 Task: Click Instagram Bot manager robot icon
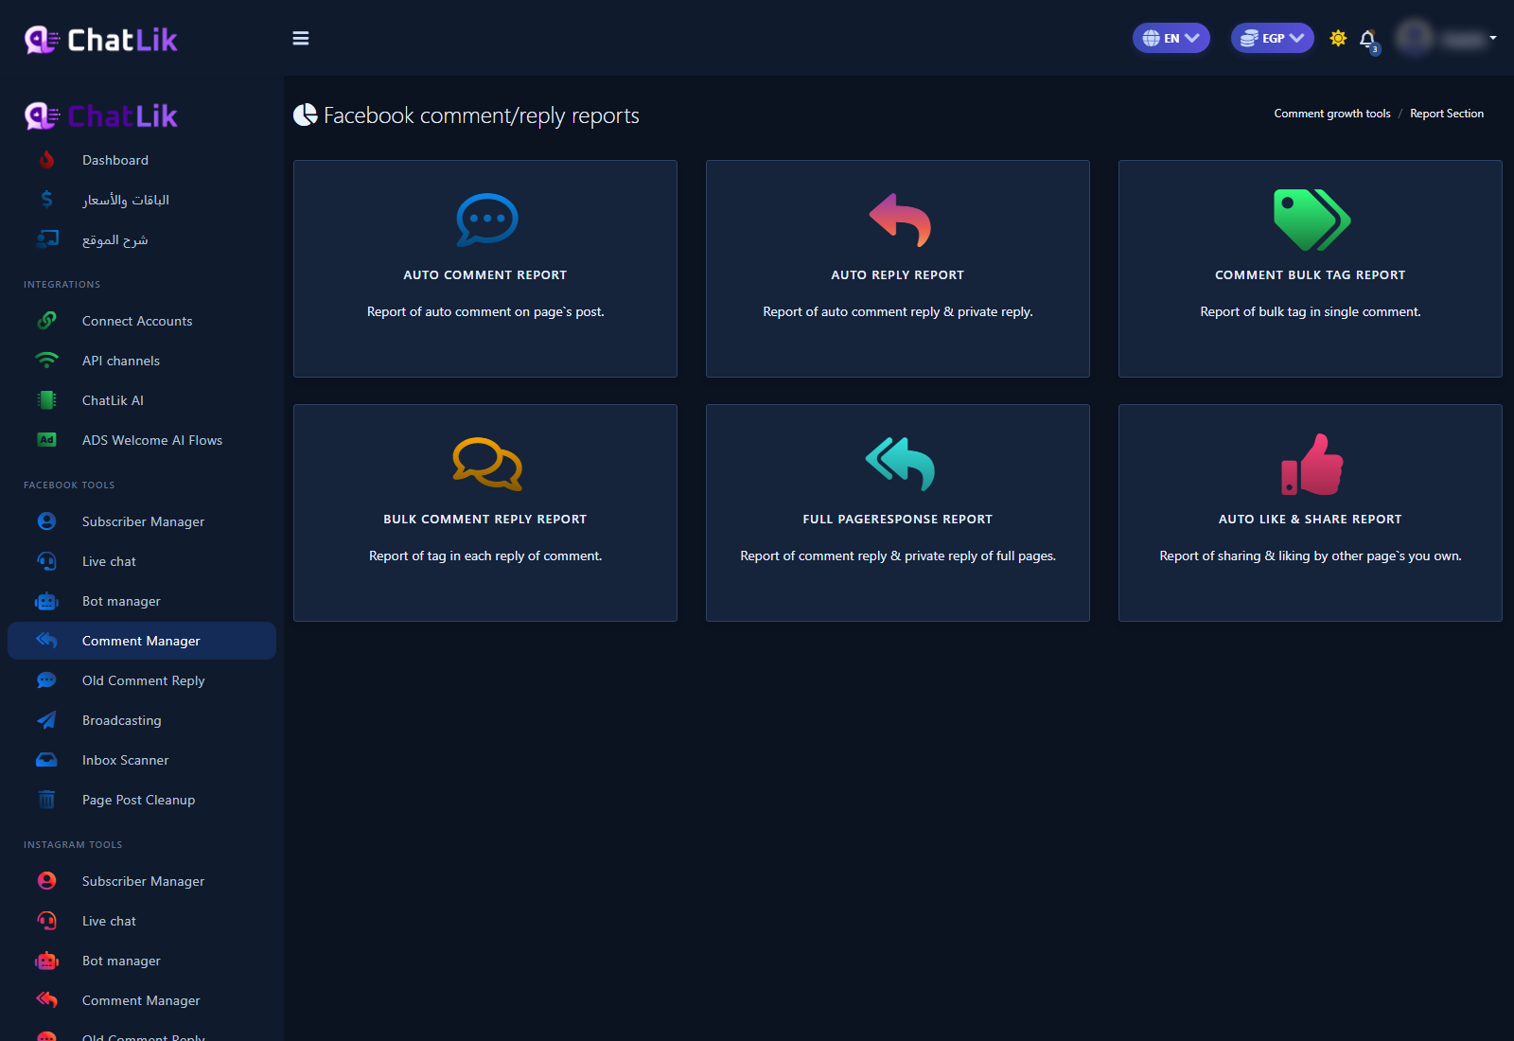pos(46,961)
